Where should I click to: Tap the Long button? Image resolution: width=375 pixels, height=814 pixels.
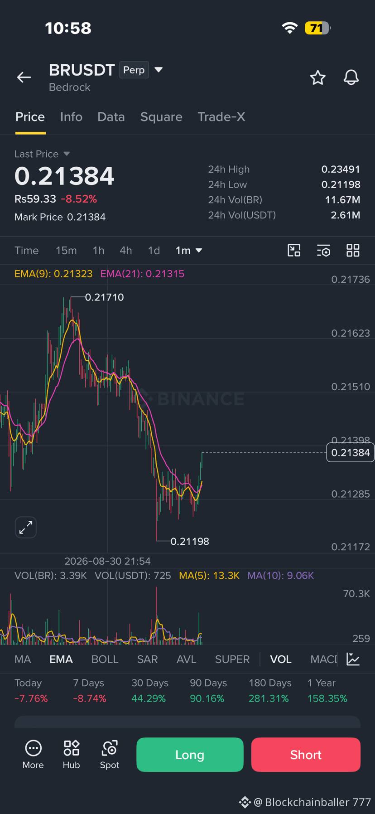190,755
